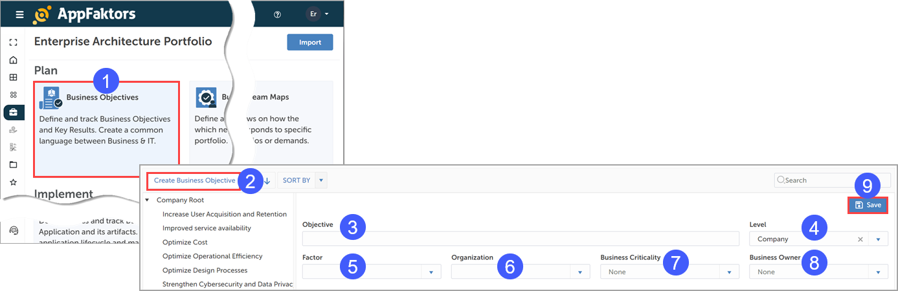
Task: Select 'Optimize Cost' in the objectives tree
Action: 185,242
